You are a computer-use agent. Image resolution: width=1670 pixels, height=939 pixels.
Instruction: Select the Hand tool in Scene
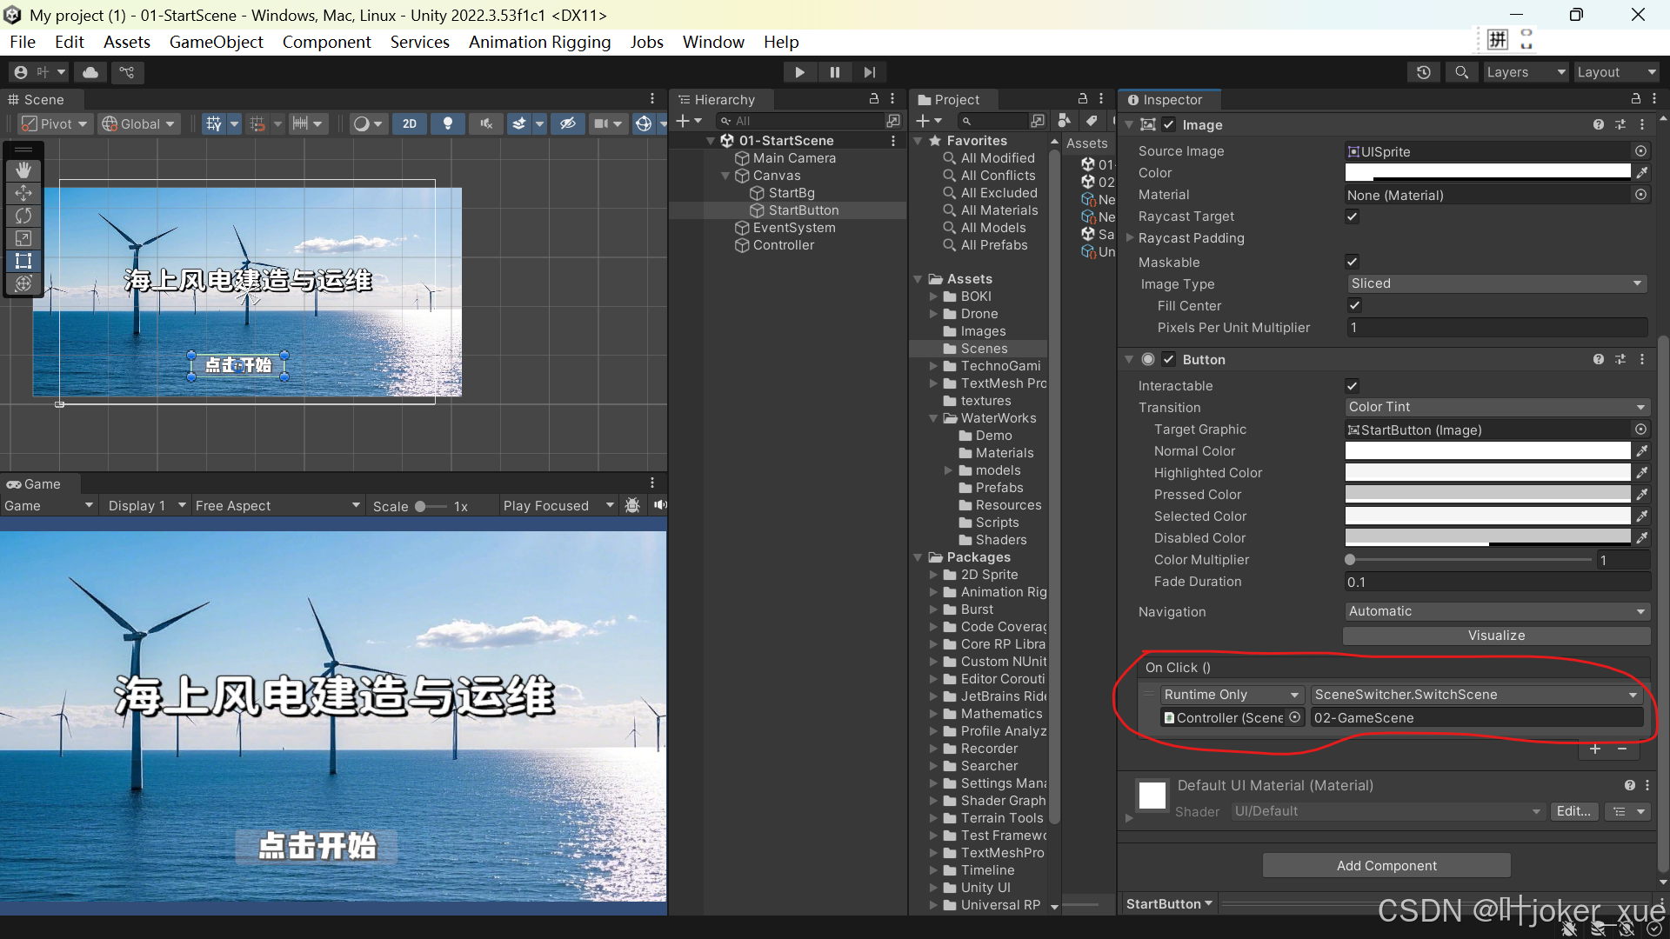pyautogui.click(x=23, y=170)
